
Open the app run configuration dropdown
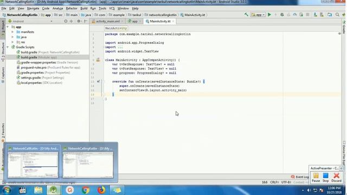click(258, 15)
